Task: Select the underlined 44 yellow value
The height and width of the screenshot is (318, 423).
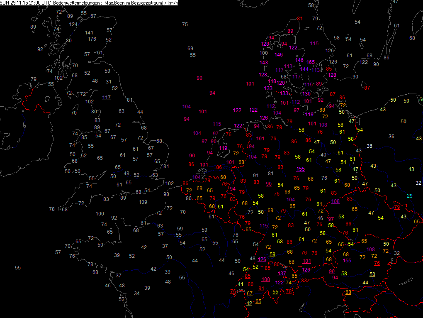Action: 365,283
